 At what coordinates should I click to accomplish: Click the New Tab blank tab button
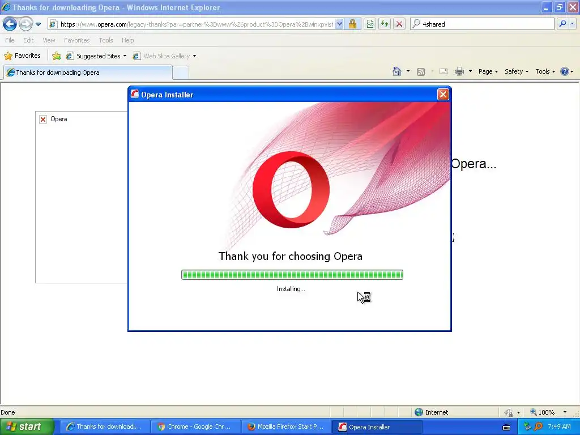[181, 73]
